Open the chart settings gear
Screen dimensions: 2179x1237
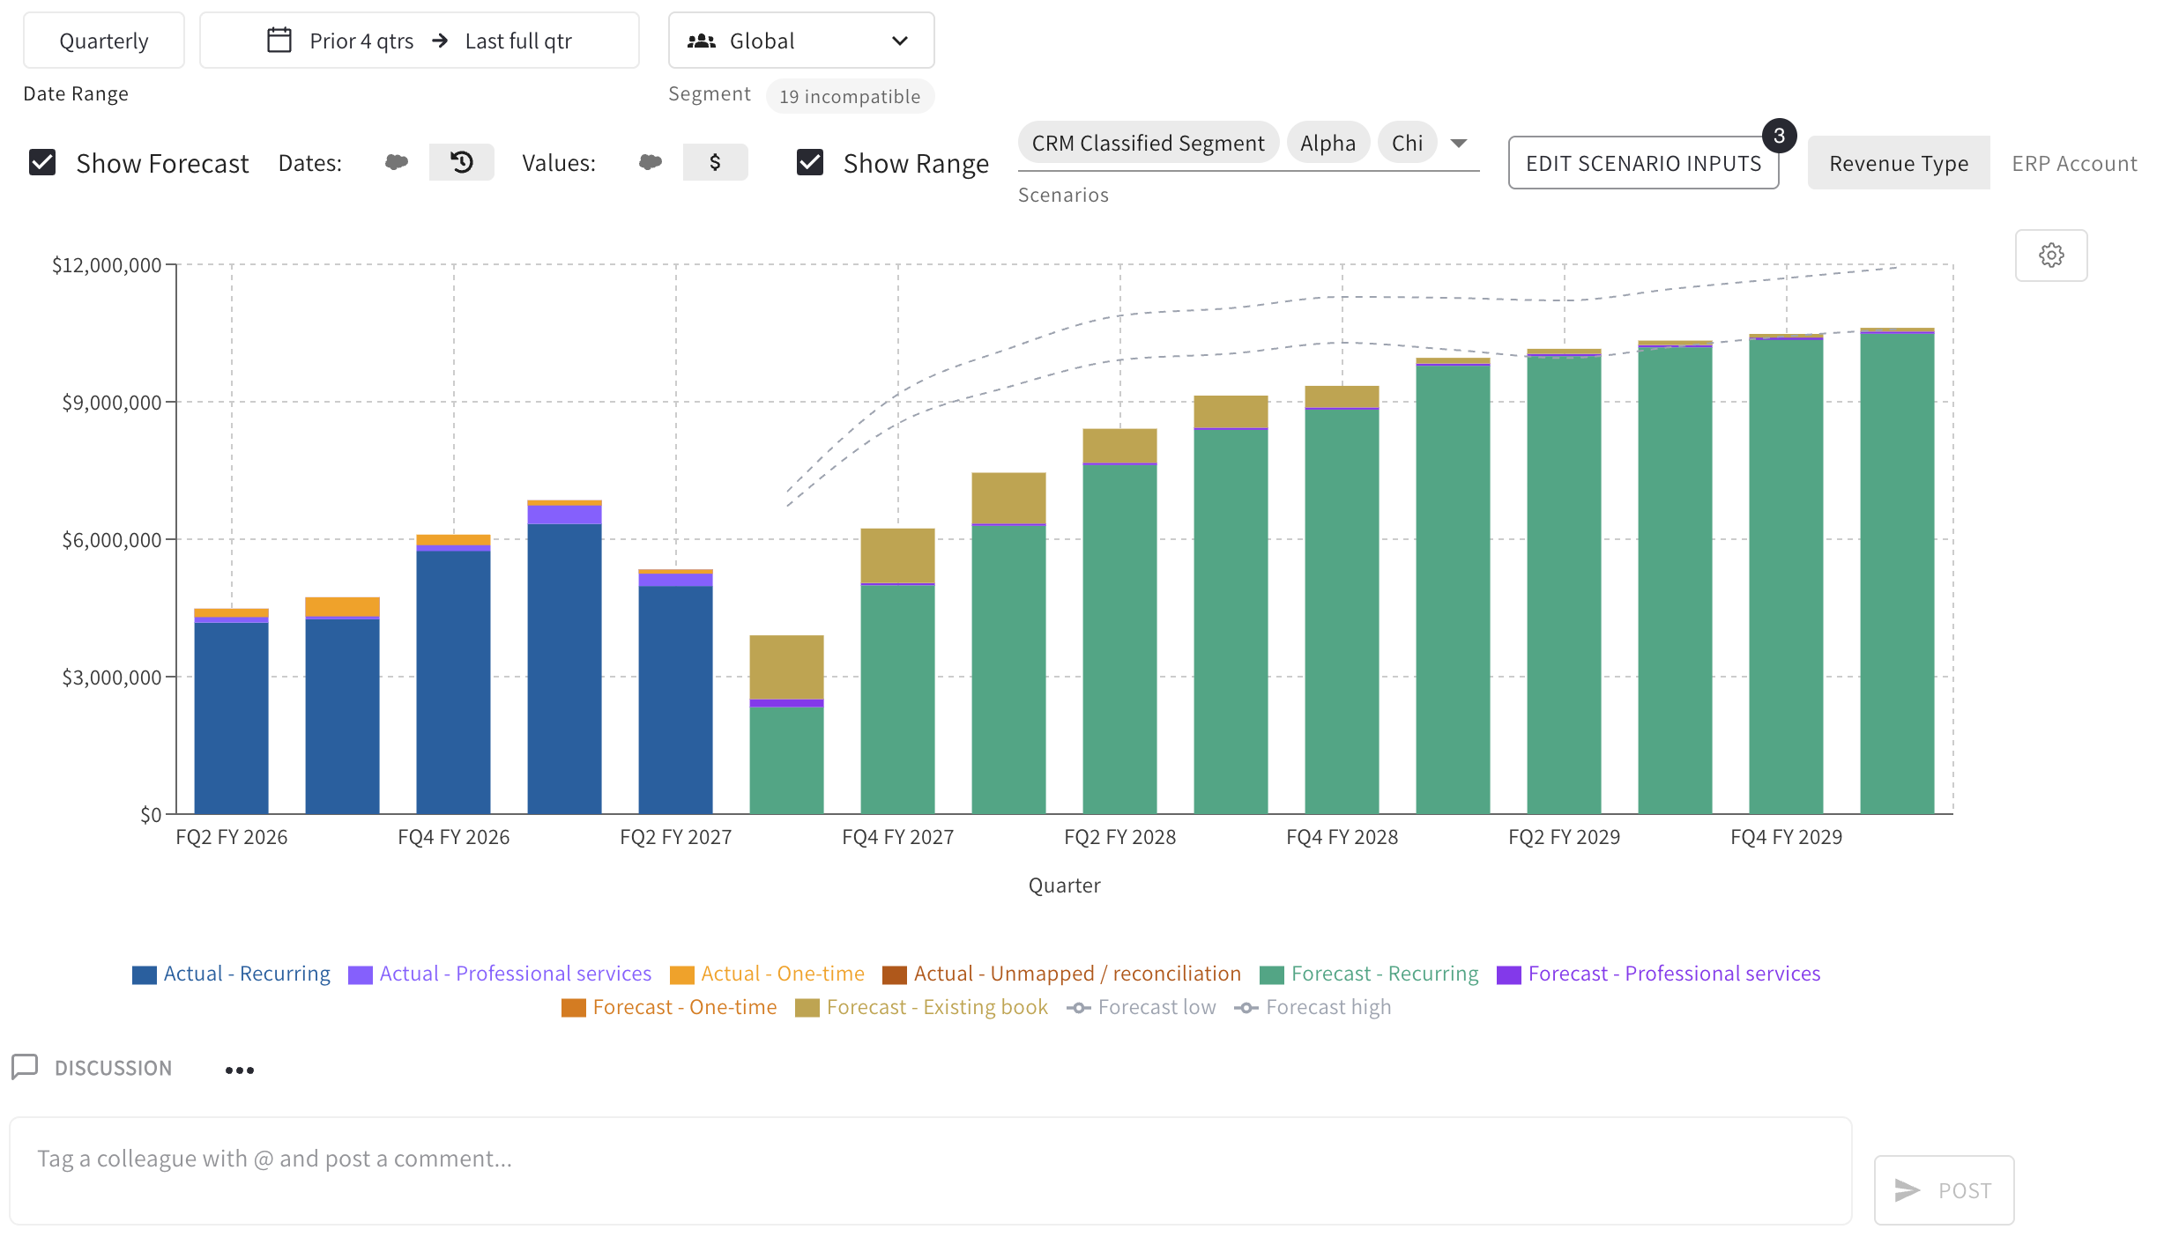click(2050, 256)
